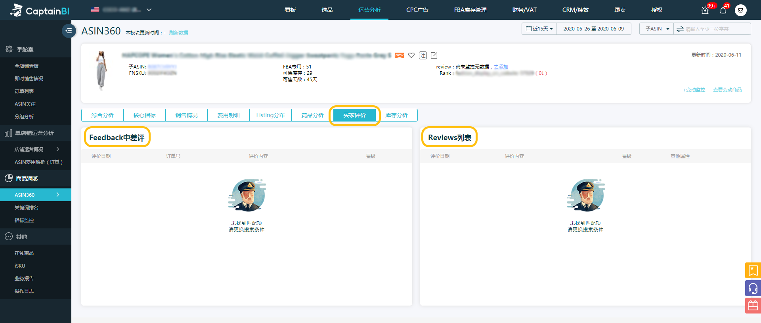Open the 子ASIN type dropdown
The height and width of the screenshot is (323, 761).
(656, 29)
